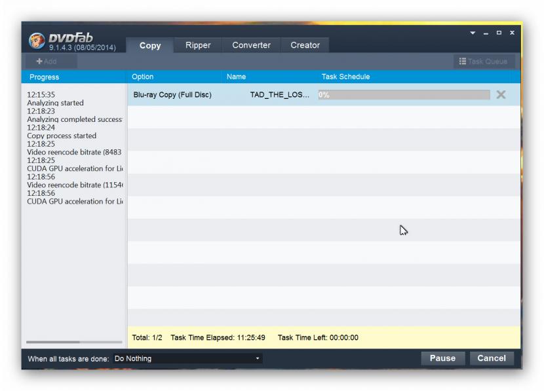The image size is (544, 391).
Task: Click the Task Time Left 00:00:00 text
Action: [318, 337]
